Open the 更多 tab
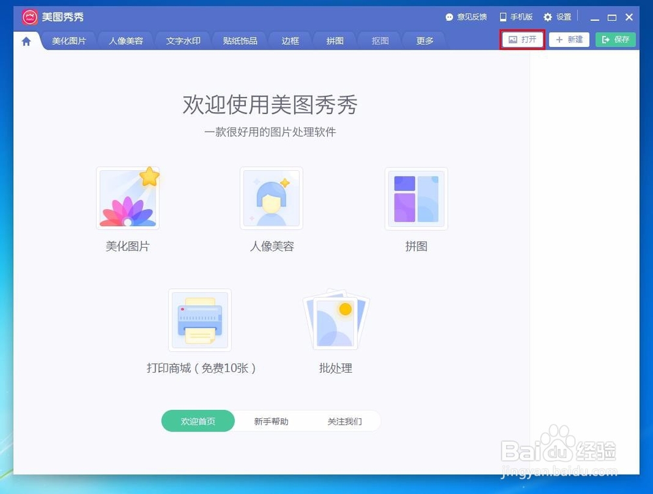 (424, 40)
